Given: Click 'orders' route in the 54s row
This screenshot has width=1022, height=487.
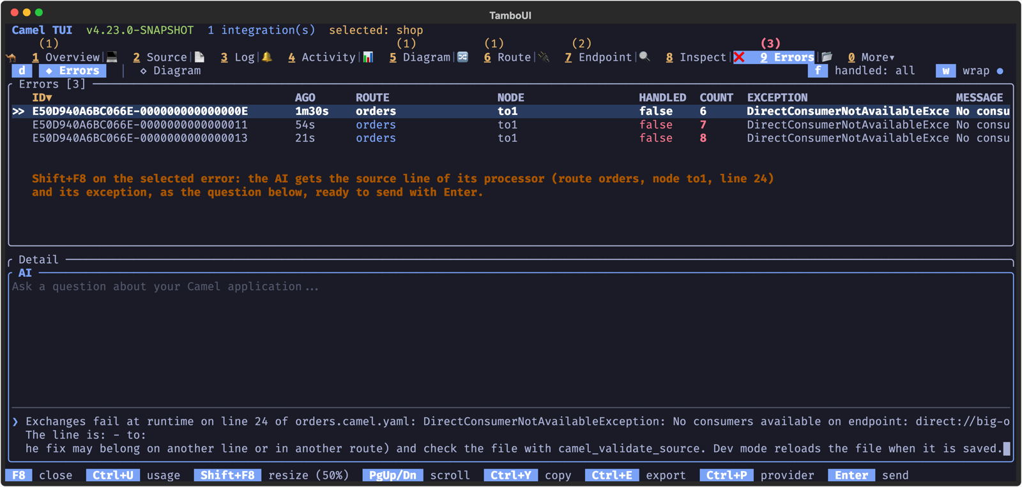Looking at the screenshot, I should click(x=376, y=125).
